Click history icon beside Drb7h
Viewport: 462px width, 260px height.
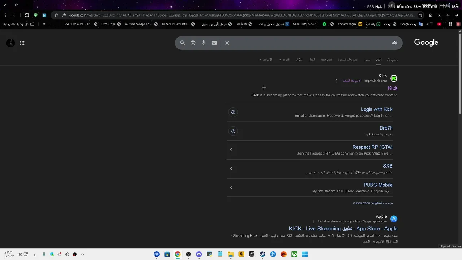[x=233, y=131]
